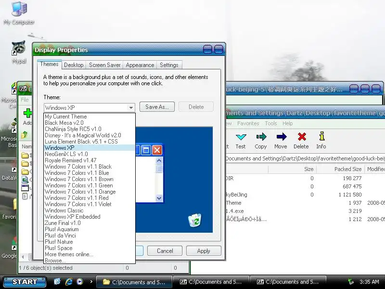This screenshot has height=289, width=385.
Task: Click preview window scrollbar down arrow
Action: click(x=159, y=198)
